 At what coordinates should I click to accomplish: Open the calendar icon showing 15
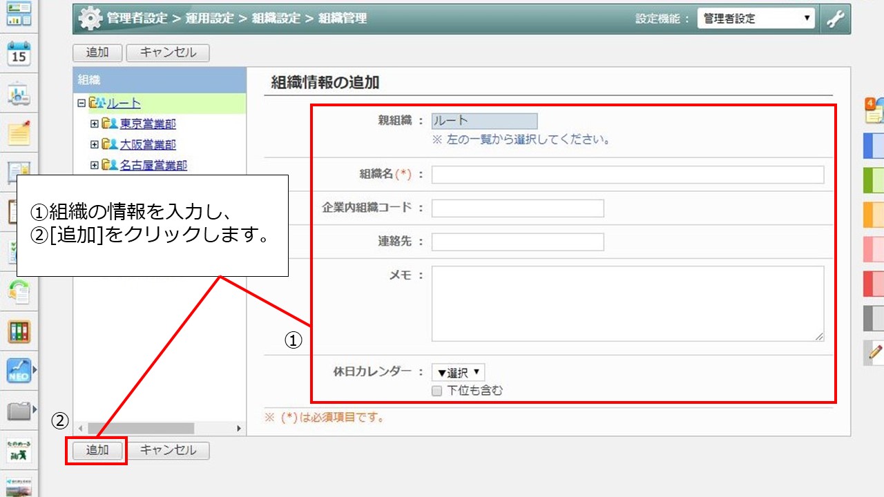19,54
